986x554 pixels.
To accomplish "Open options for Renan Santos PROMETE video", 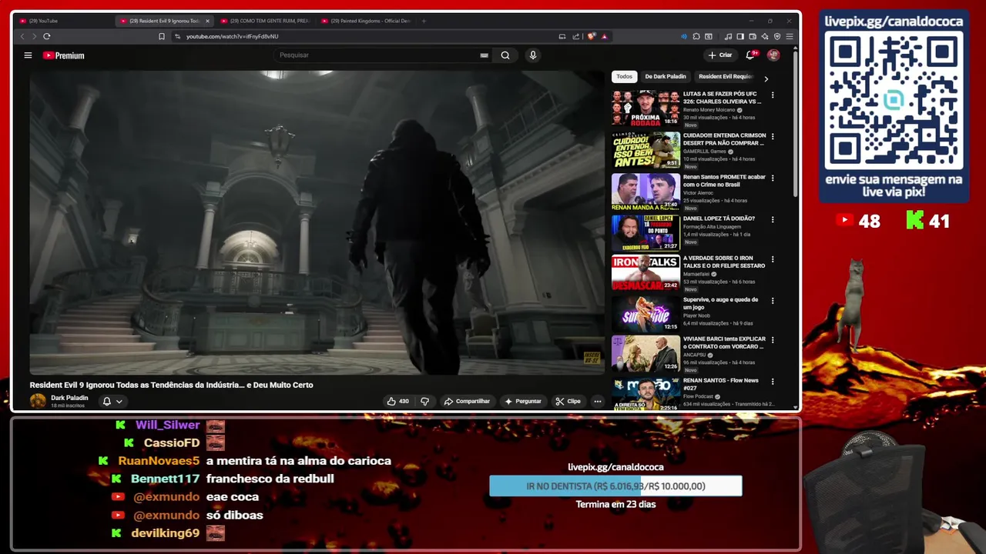I will point(773,178).
